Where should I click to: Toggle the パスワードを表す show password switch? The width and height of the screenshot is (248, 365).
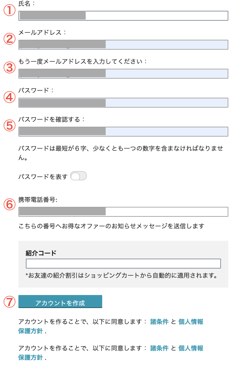coord(78,176)
